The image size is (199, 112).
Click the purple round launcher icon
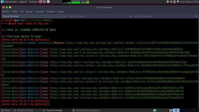(48, 2)
